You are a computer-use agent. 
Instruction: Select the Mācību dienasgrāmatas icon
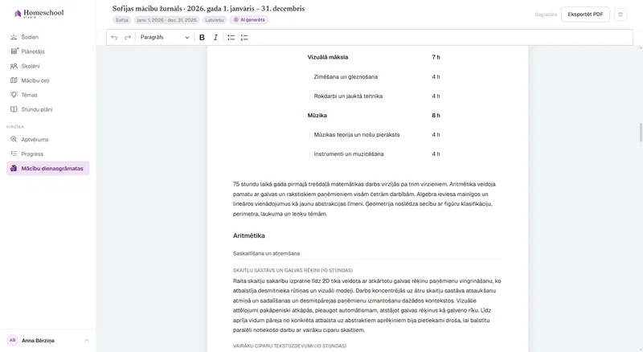14,168
